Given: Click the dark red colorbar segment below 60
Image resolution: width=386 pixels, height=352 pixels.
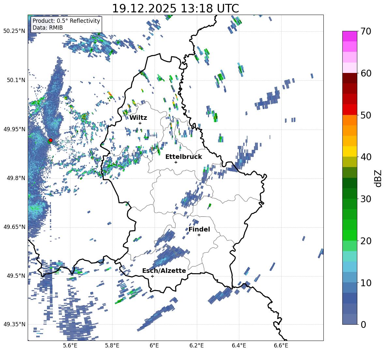Looking at the screenshot, I should click(x=349, y=78).
